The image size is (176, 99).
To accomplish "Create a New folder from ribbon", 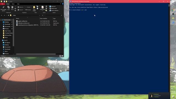I will 34,9.
